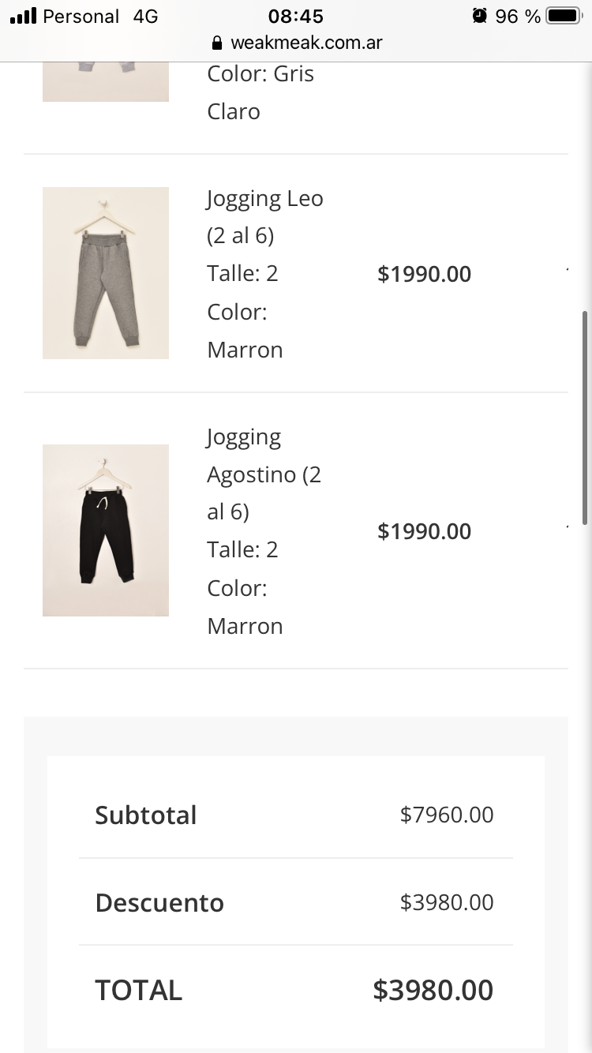Tap the bold TOTAL amount $3980.00
This screenshot has height=1053, width=592.
[433, 990]
